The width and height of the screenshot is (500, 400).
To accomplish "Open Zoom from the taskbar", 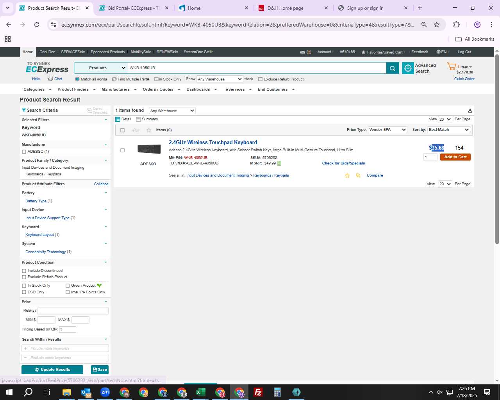I will [105, 392].
